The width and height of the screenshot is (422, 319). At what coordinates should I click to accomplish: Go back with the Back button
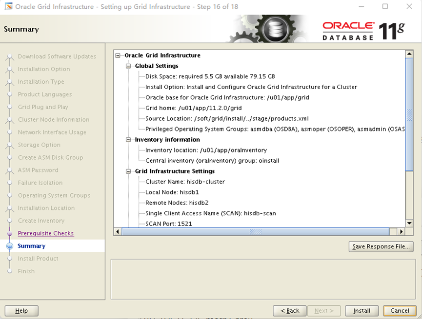tap(290, 311)
